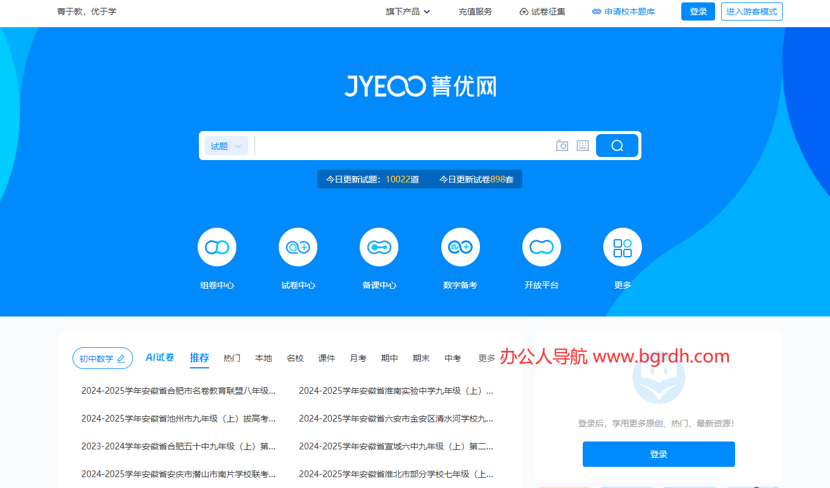Open the formula keyboard icon in search bar
Viewport: 830px width, 488px height.
pyautogui.click(x=583, y=146)
